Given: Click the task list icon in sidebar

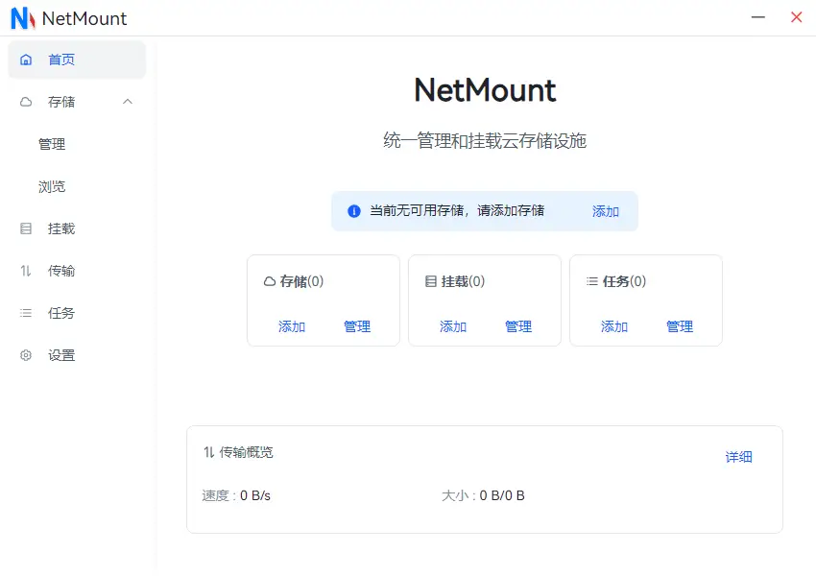Looking at the screenshot, I should tap(26, 313).
